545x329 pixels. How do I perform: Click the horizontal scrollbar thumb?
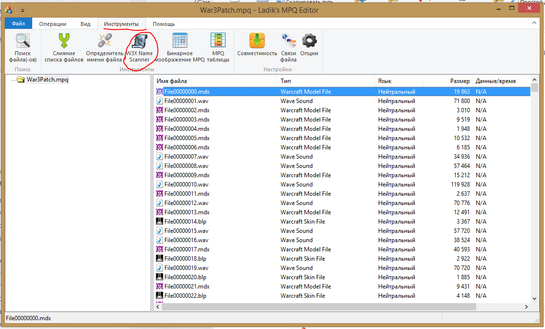(319, 307)
